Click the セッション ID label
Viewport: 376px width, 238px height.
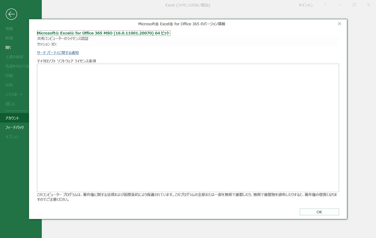(x=47, y=44)
